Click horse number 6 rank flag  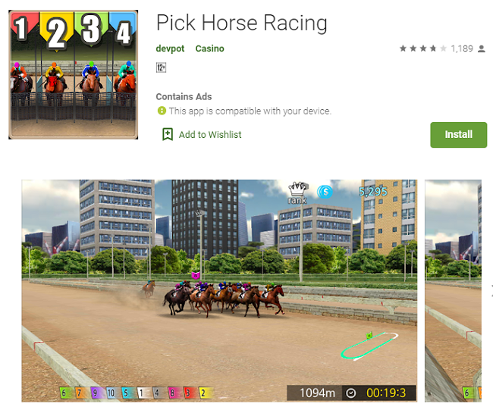coord(64,393)
